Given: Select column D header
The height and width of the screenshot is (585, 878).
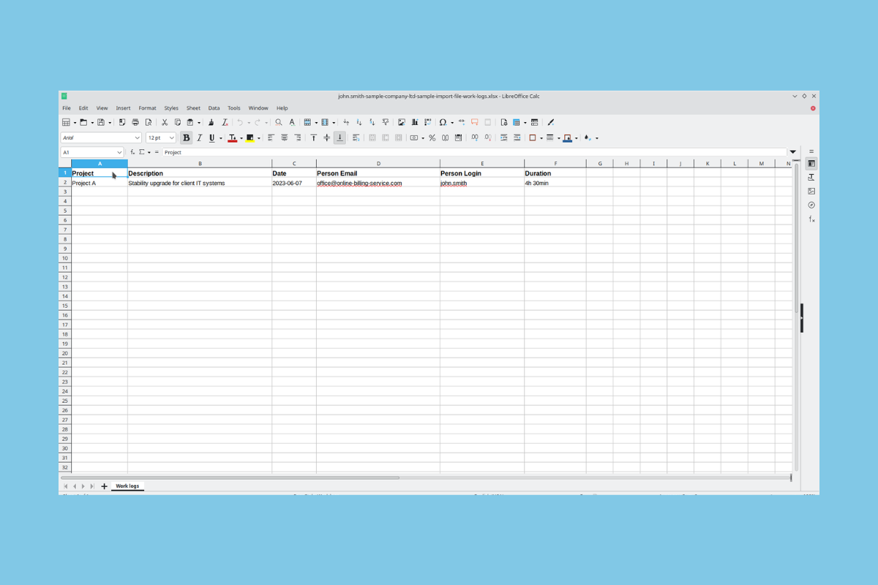Looking at the screenshot, I should click(378, 164).
